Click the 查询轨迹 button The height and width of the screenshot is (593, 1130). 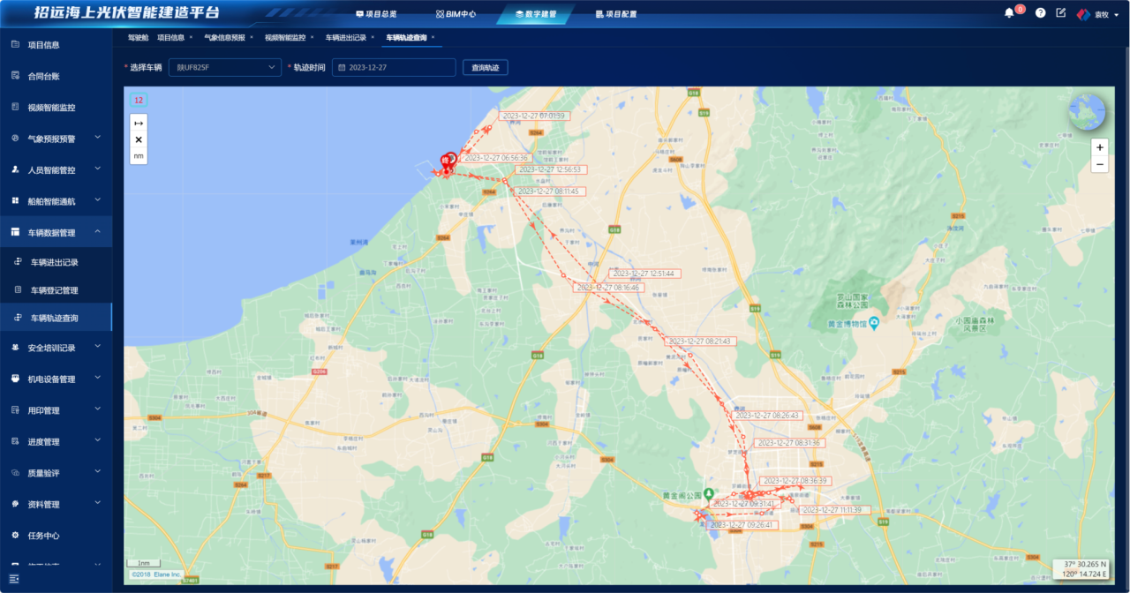pos(485,67)
